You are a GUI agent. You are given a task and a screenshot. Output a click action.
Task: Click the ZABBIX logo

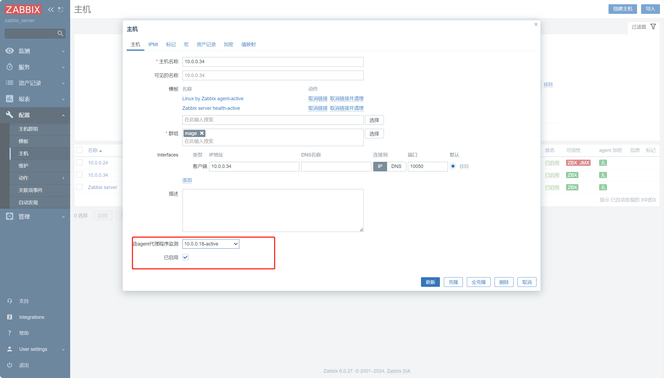(23, 10)
